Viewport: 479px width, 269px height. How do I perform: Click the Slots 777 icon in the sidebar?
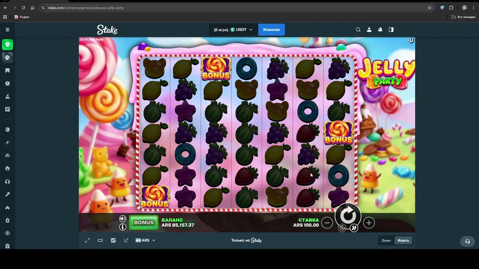tap(7, 155)
